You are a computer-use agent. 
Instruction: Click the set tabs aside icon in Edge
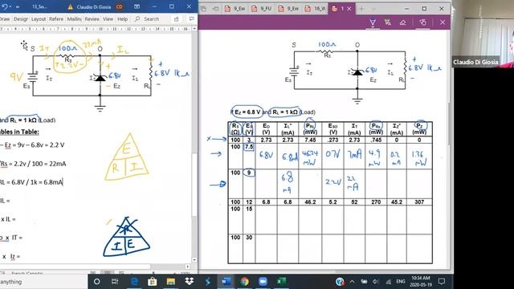pos(215,9)
